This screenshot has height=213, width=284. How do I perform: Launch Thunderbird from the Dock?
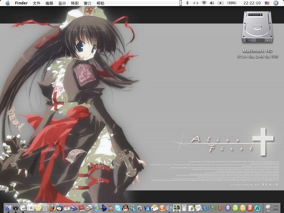[x=59, y=208]
